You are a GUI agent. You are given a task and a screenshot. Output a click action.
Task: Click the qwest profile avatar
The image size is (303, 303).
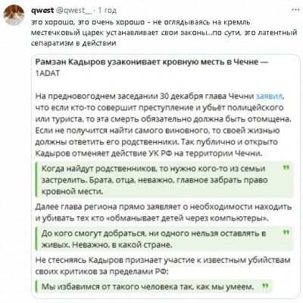pos(14,15)
